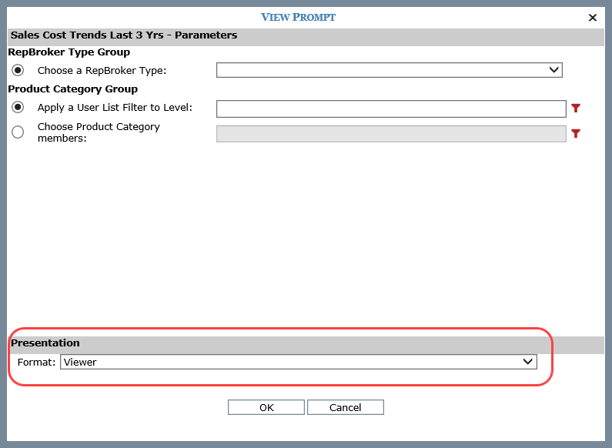This screenshot has height=448, width=612.
Task: Expand the Format dropdown chevron arrow
Action: pos(527,362)
